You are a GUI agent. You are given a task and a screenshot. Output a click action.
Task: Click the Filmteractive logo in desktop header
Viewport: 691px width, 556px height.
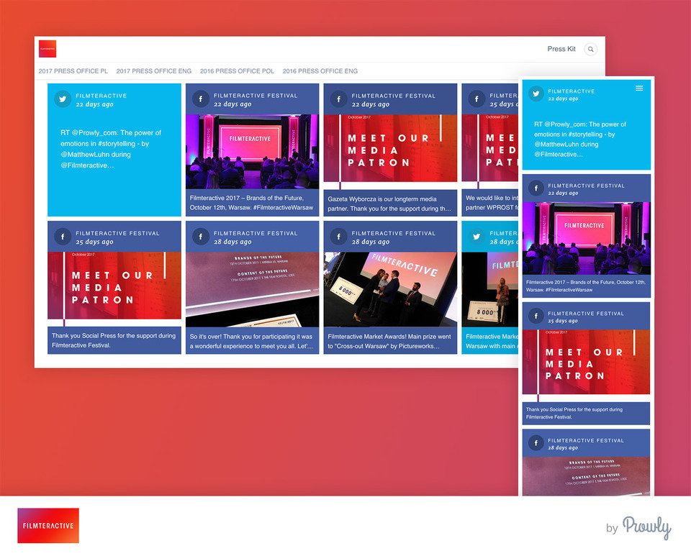pyautogui.click(x=48, y=49)
